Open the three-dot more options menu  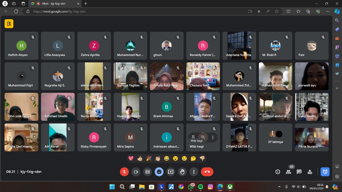coord(194,172)
